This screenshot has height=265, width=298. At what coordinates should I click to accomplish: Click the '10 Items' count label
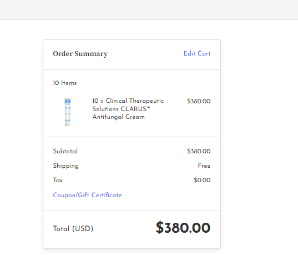(65, 83)
